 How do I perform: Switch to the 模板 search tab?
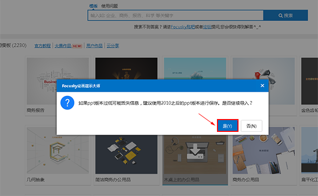coord(93,6)
